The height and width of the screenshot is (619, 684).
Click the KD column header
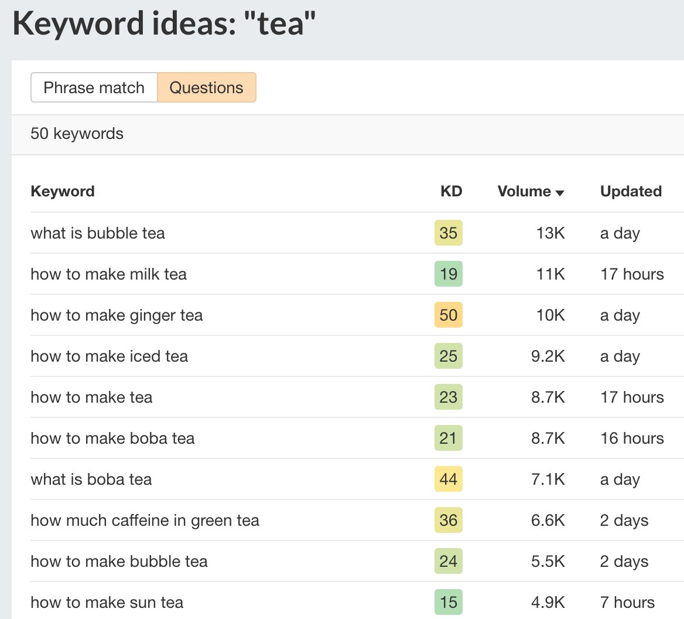click(x=451, y=192)
